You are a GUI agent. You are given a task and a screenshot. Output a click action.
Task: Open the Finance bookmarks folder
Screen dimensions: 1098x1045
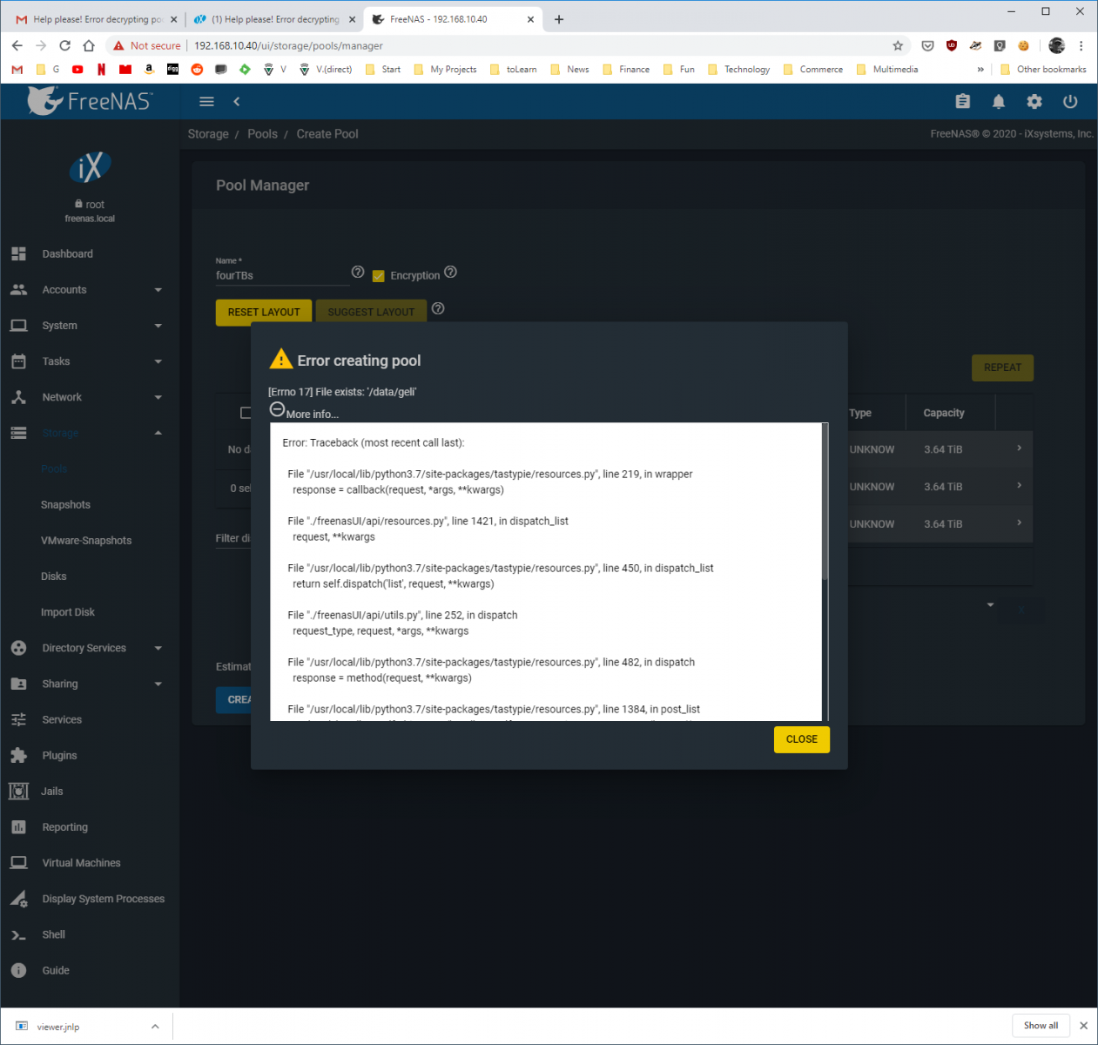(626, 69)
